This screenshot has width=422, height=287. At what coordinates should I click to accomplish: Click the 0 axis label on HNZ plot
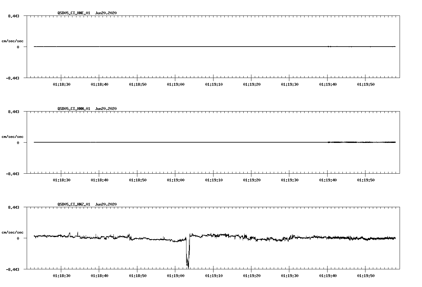(18, 239)
